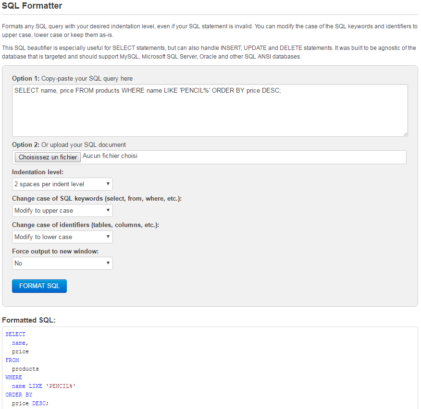Image resolution: width=421 pixels, height=409 pixels.
Task: Click the ORDER BY keyword in formatted output
Action: click(x=19, y=395)
